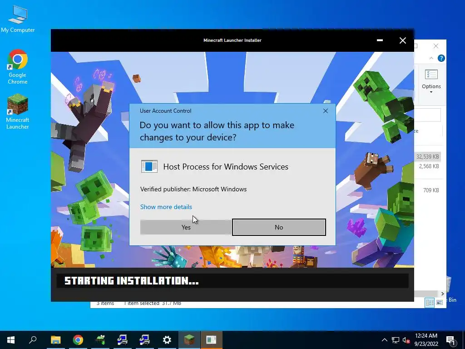
Task: Click Yes in User Account Control
Action: [x=186, y=227]
